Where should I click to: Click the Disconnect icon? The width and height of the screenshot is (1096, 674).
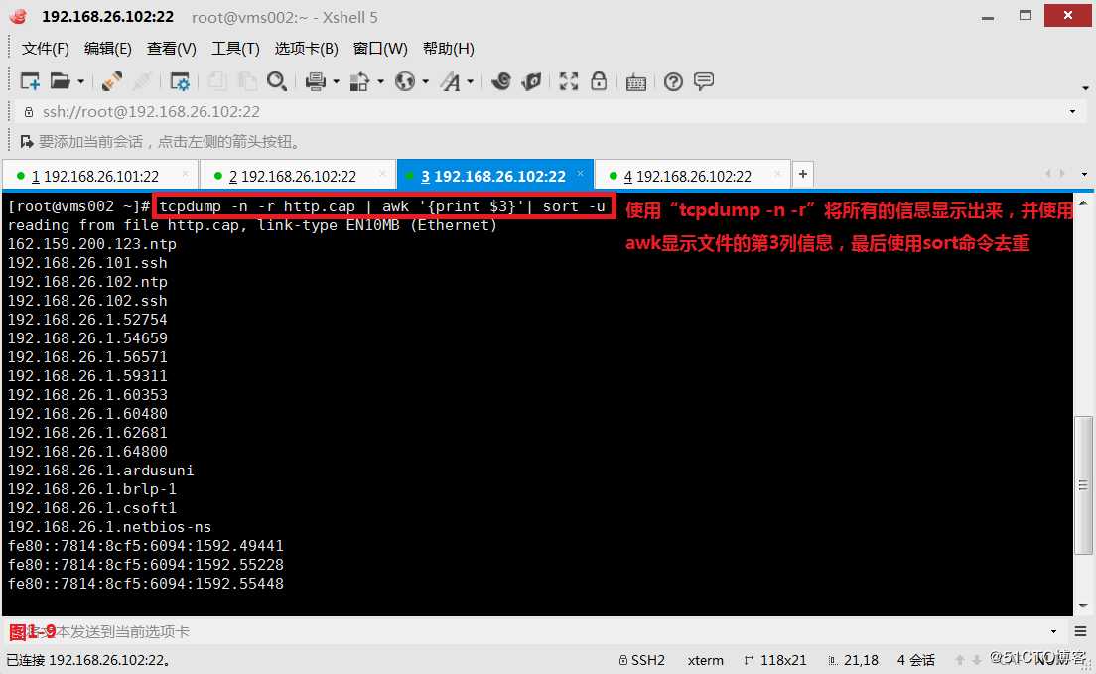pyautogui.click(x=142, y=81)
